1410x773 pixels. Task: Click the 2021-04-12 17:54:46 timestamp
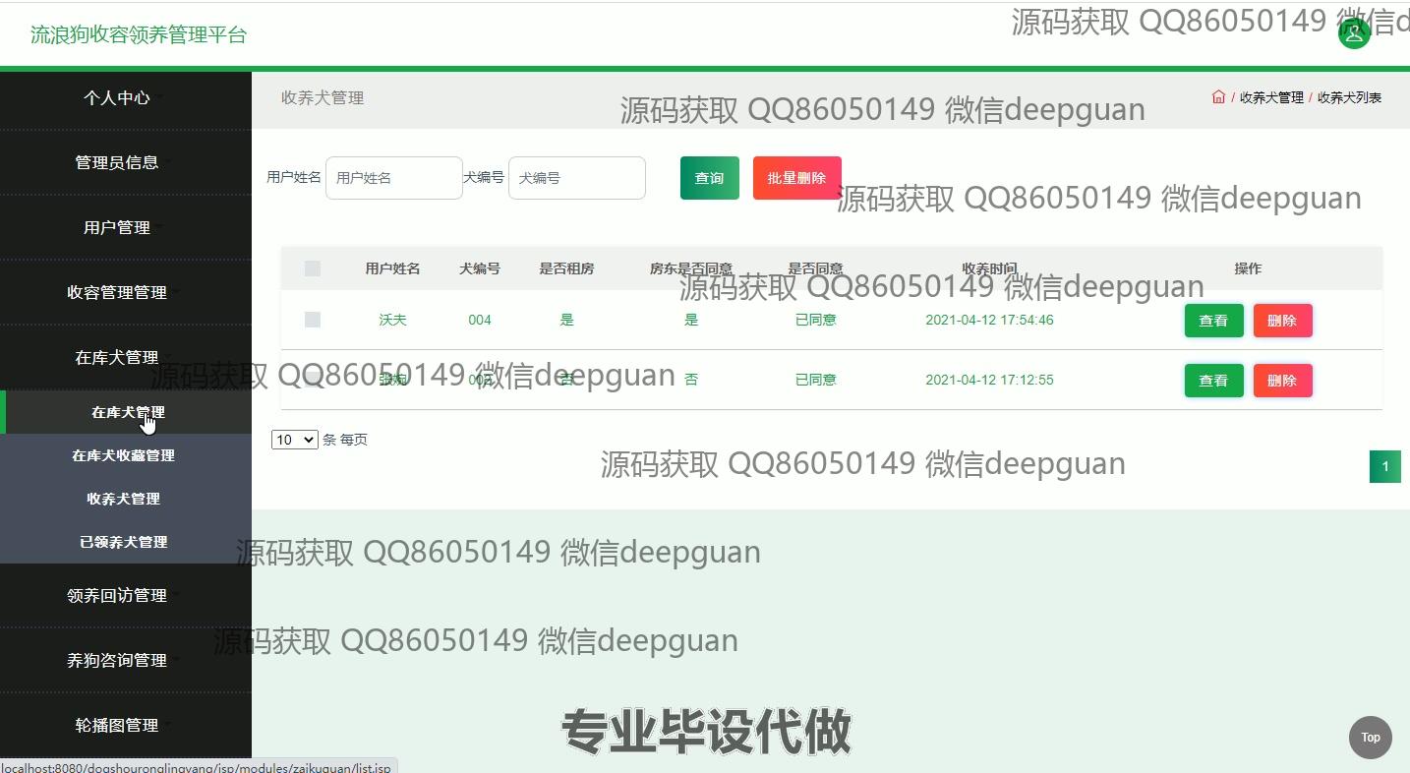click(x=989, y=320)
